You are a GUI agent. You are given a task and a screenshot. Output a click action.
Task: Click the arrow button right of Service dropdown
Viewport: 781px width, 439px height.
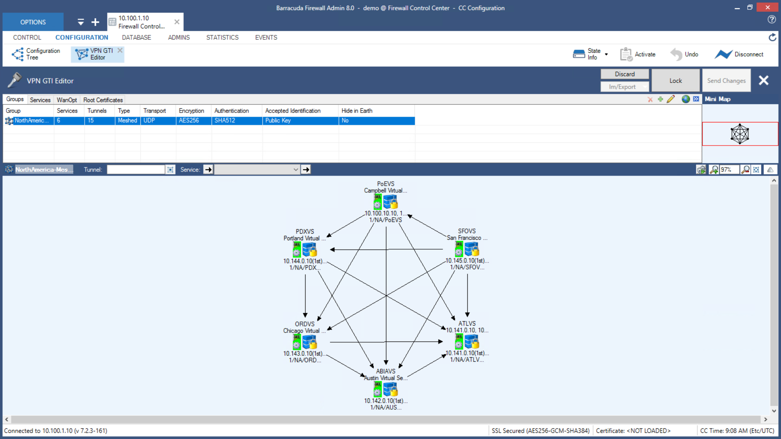pos(306,170)
